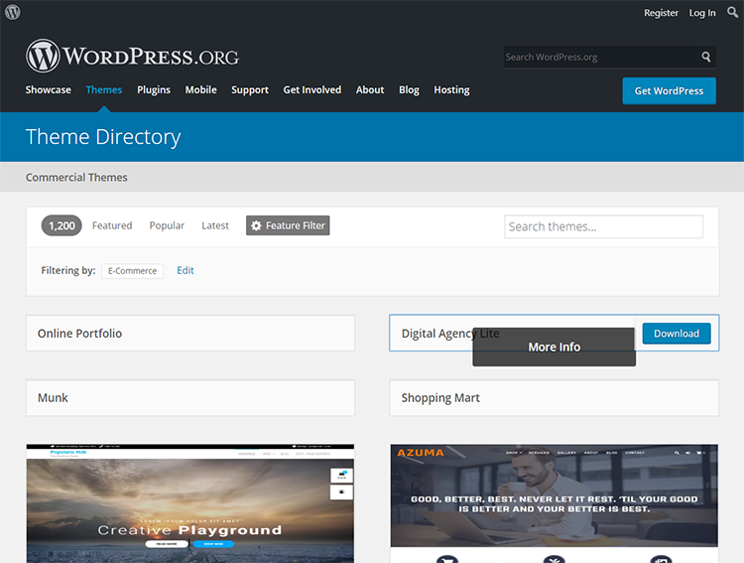The image size is (744, 563).
Task: Open the Register link
Action: click(661, 13)
